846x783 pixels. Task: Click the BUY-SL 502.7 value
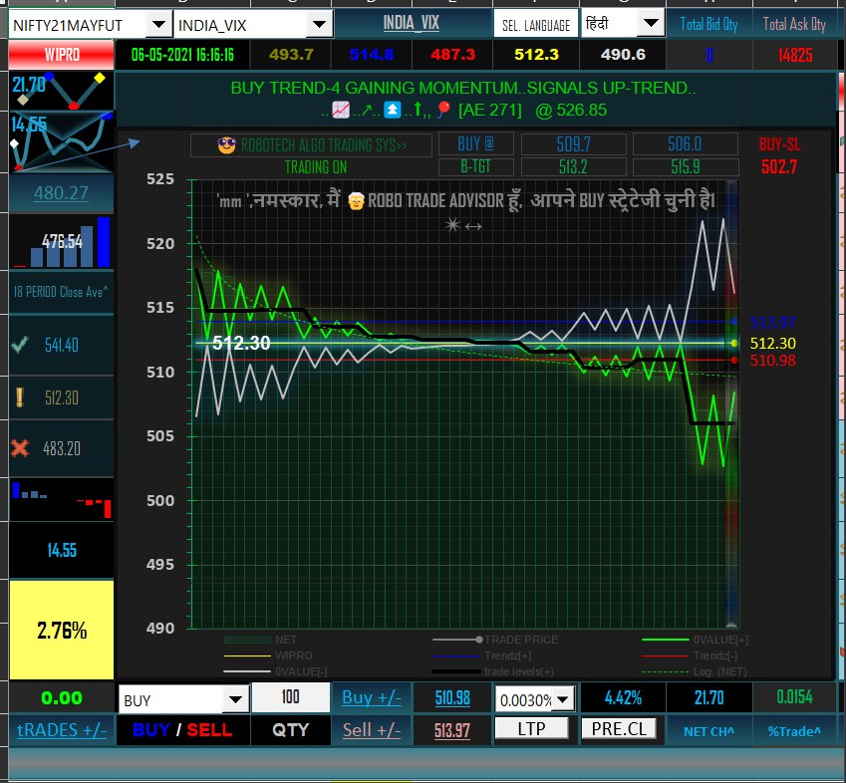pyautogui.click(x=779, y=166)
